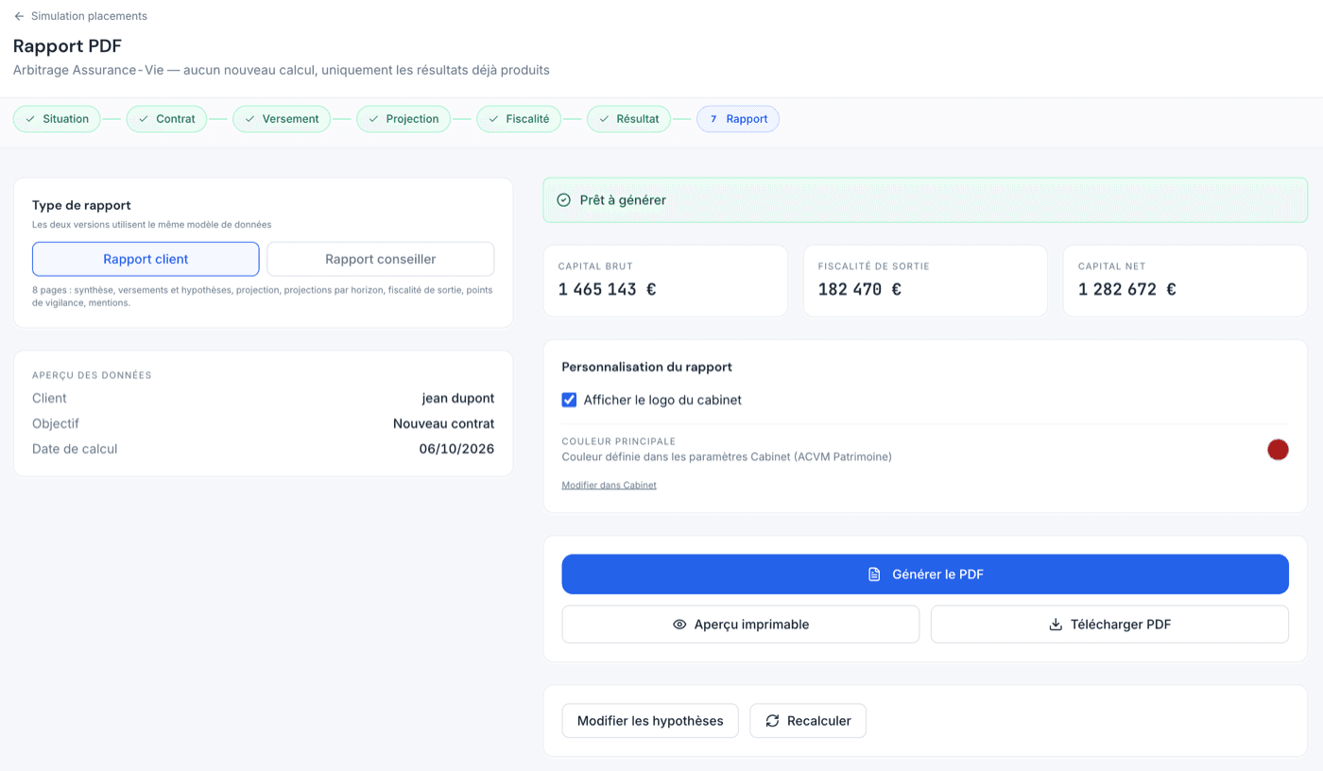Click the red main colour swatch
The height and width of the screenshot is (771, 1323).
1278,450
